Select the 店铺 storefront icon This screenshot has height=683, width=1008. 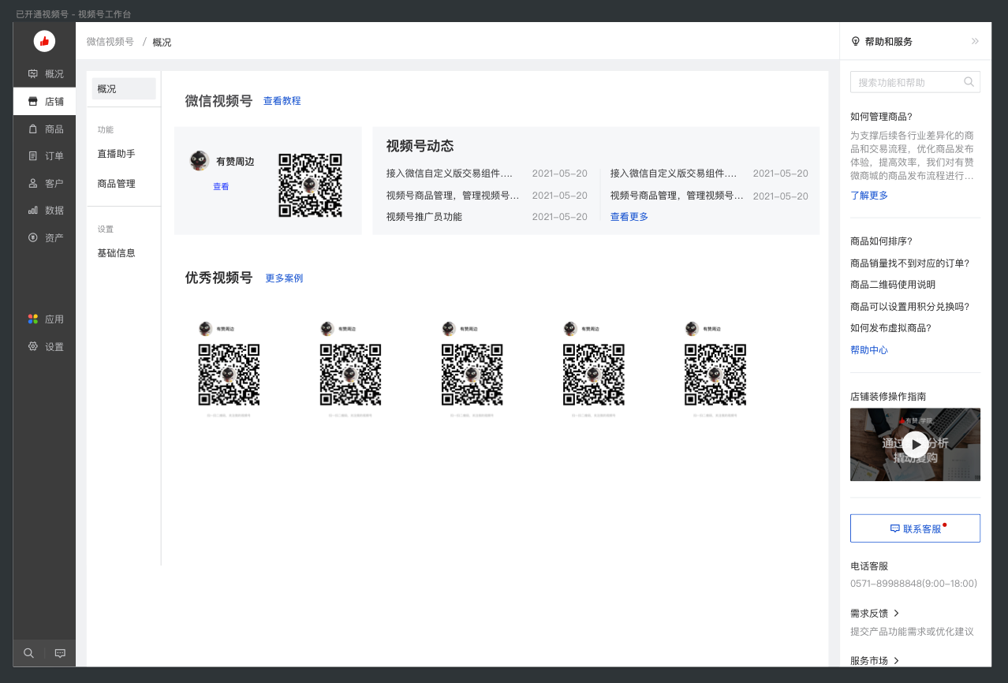point(33,102)
